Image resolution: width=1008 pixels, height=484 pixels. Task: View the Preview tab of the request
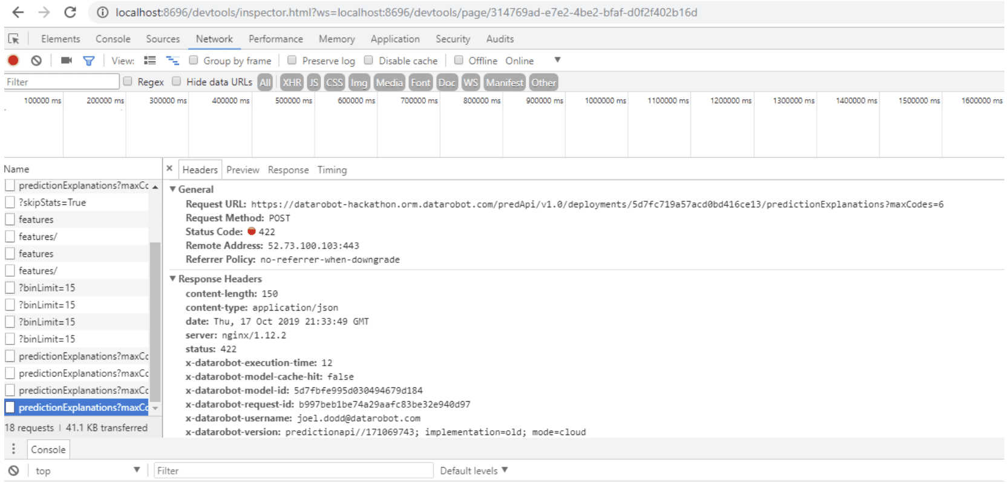click(x=243, y=170)
